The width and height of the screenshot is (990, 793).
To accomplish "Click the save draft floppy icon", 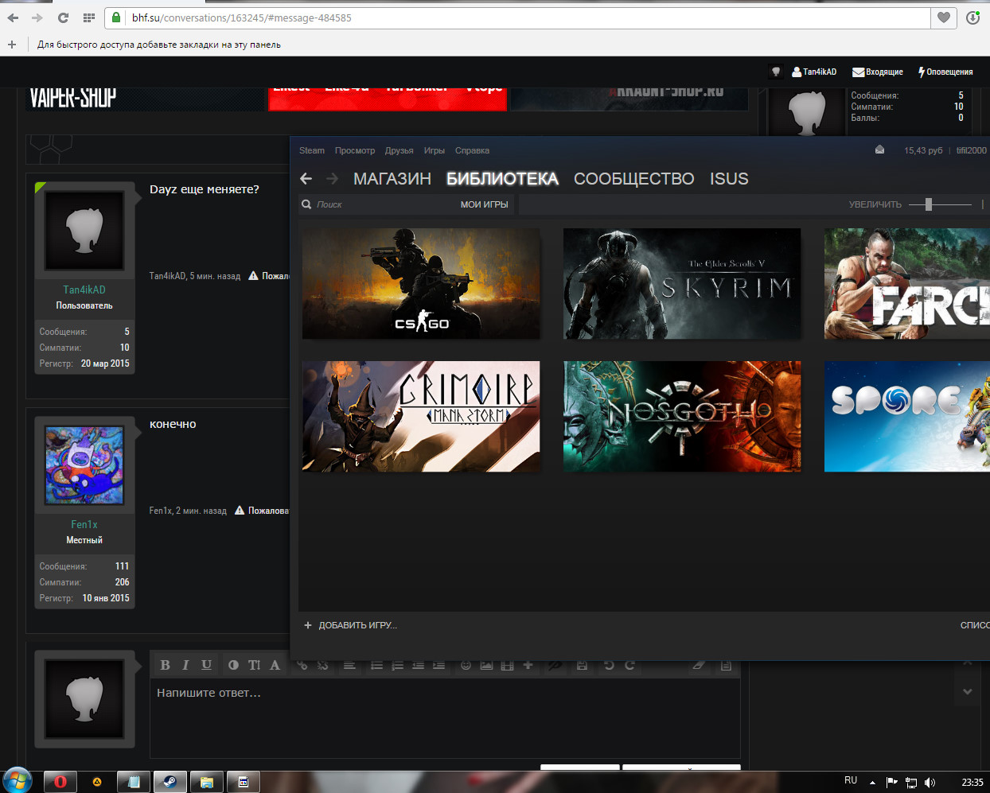I will [x=582, y=665].
